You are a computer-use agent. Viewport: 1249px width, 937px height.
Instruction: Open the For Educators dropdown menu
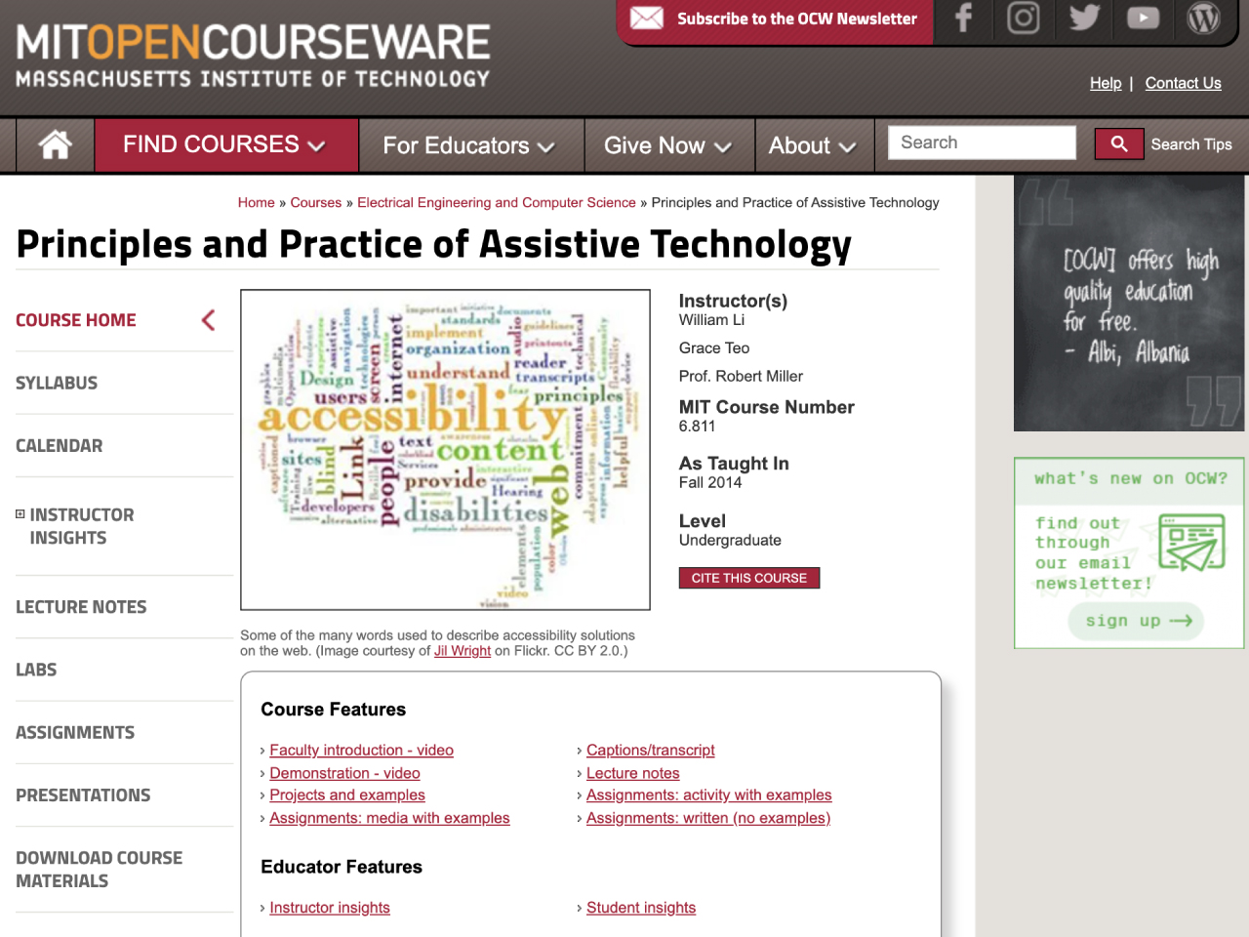point(469,145)
